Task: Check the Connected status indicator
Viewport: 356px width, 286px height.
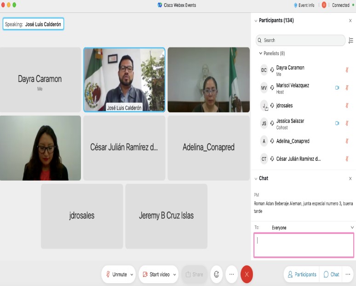Action: [343, 5]
